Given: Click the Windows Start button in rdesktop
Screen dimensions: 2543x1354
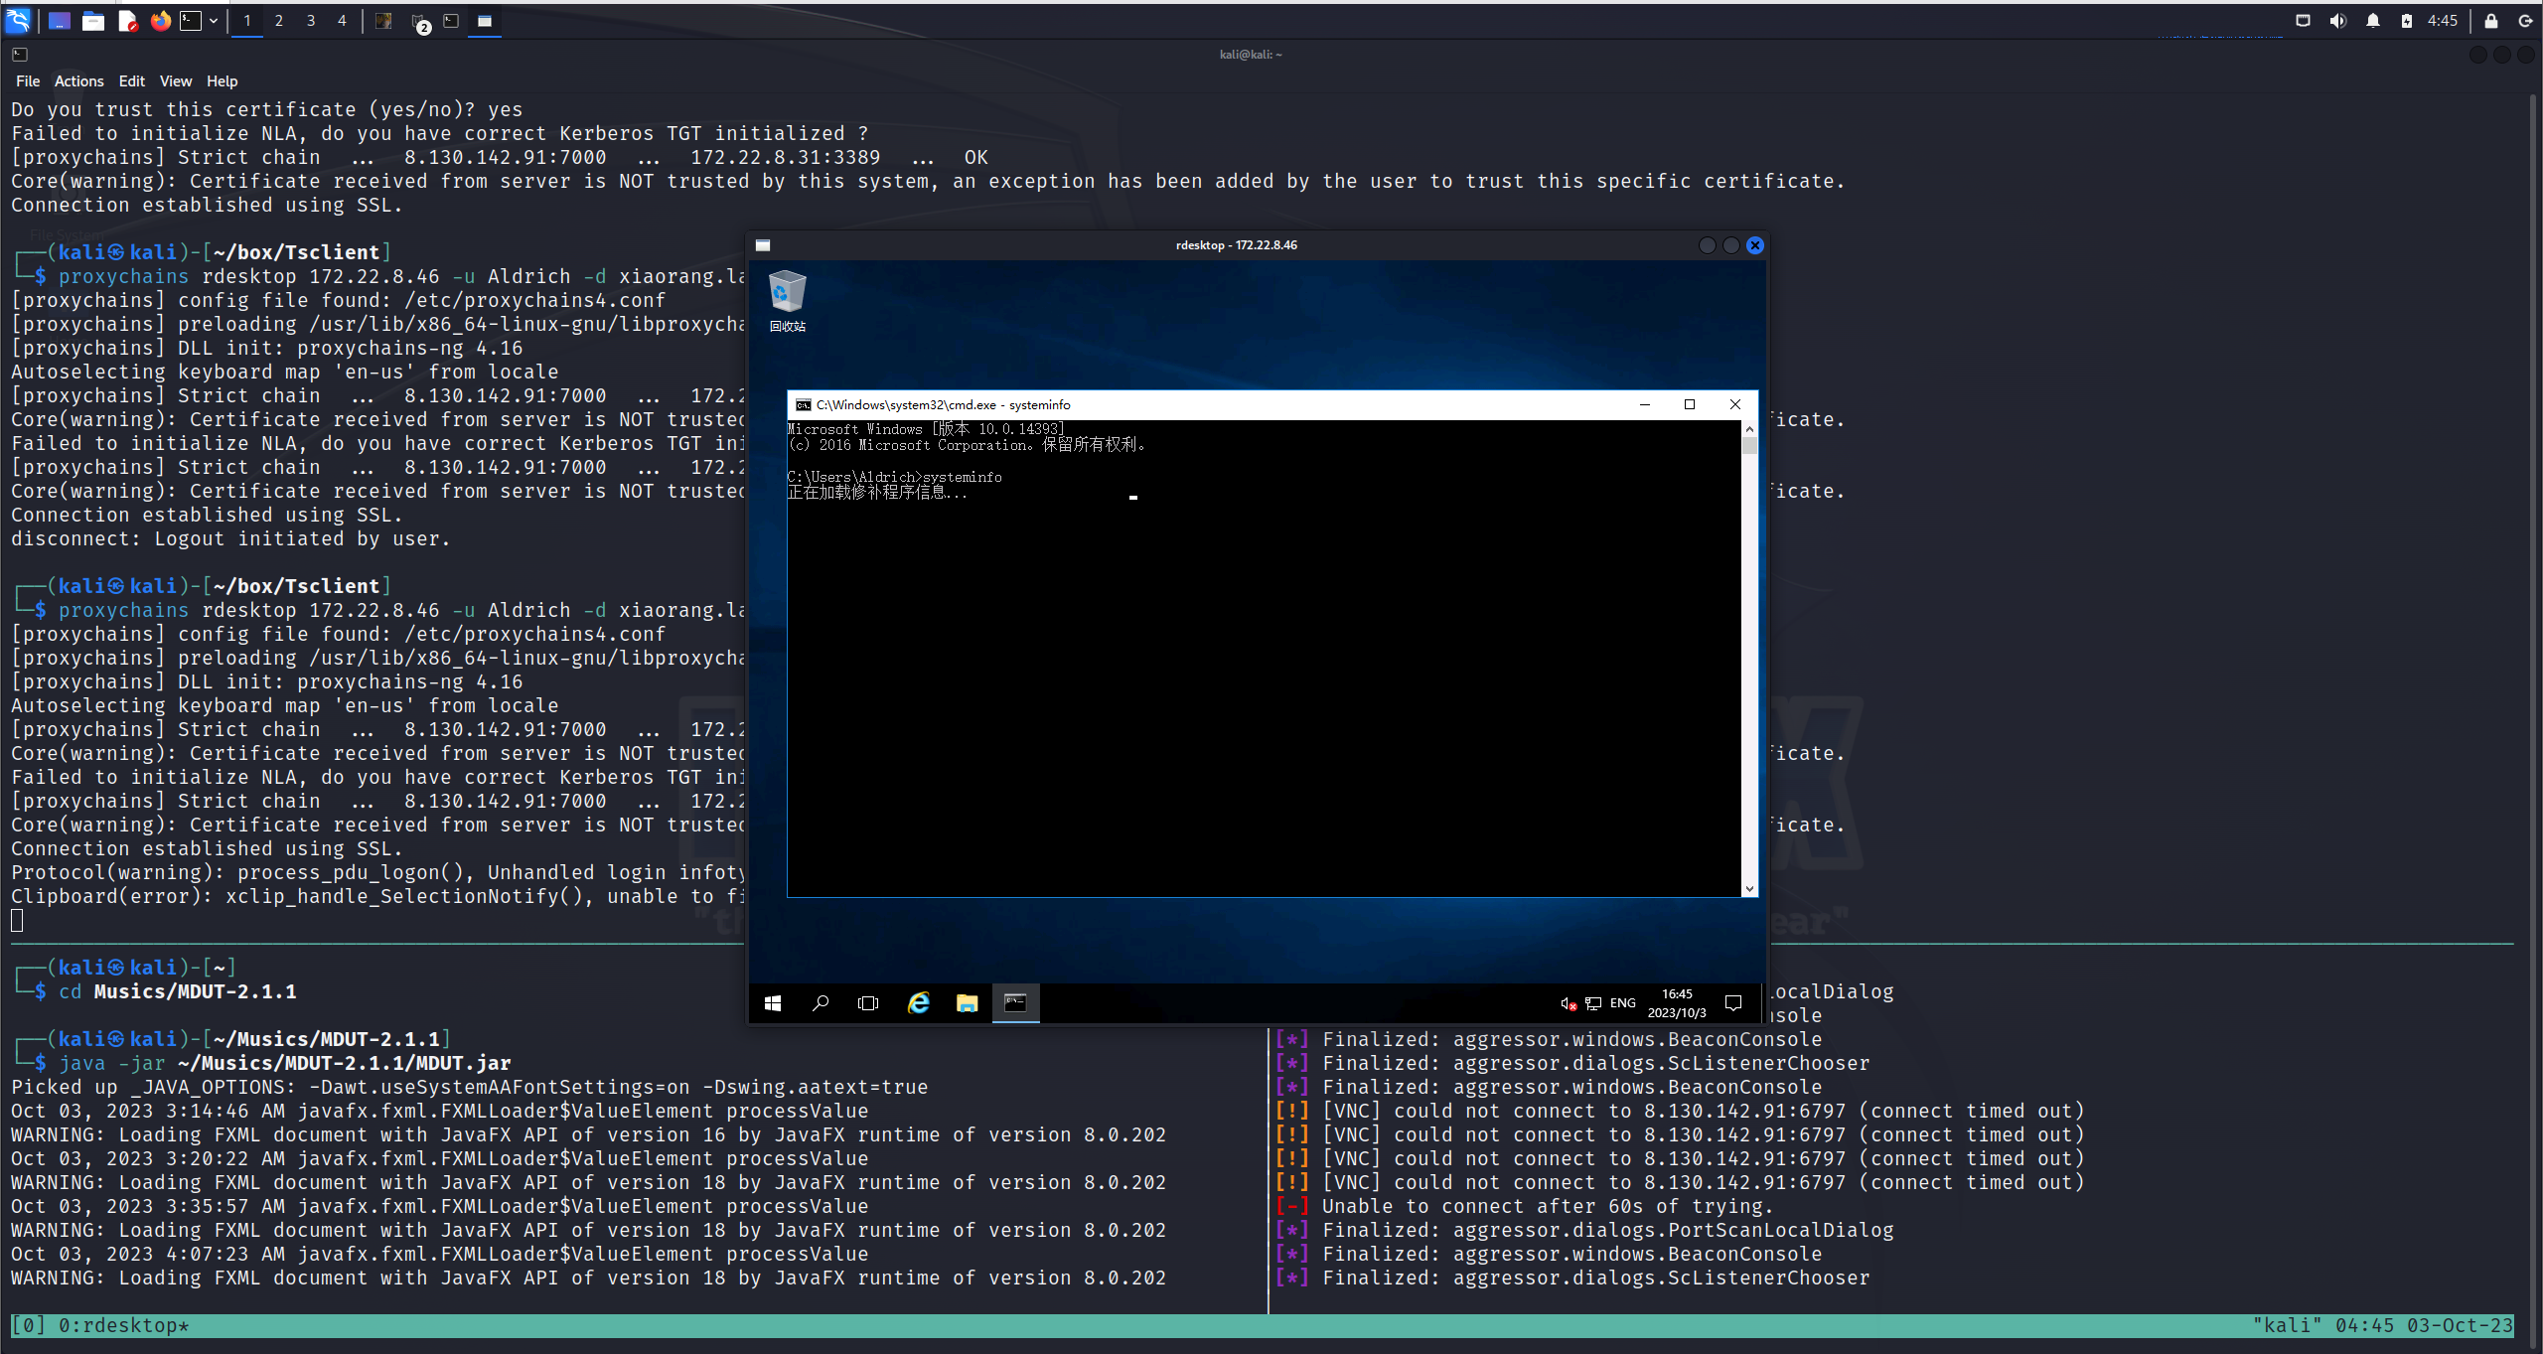Looking at the screenshot, I should pyautogui.click(x=773, y=1003).
